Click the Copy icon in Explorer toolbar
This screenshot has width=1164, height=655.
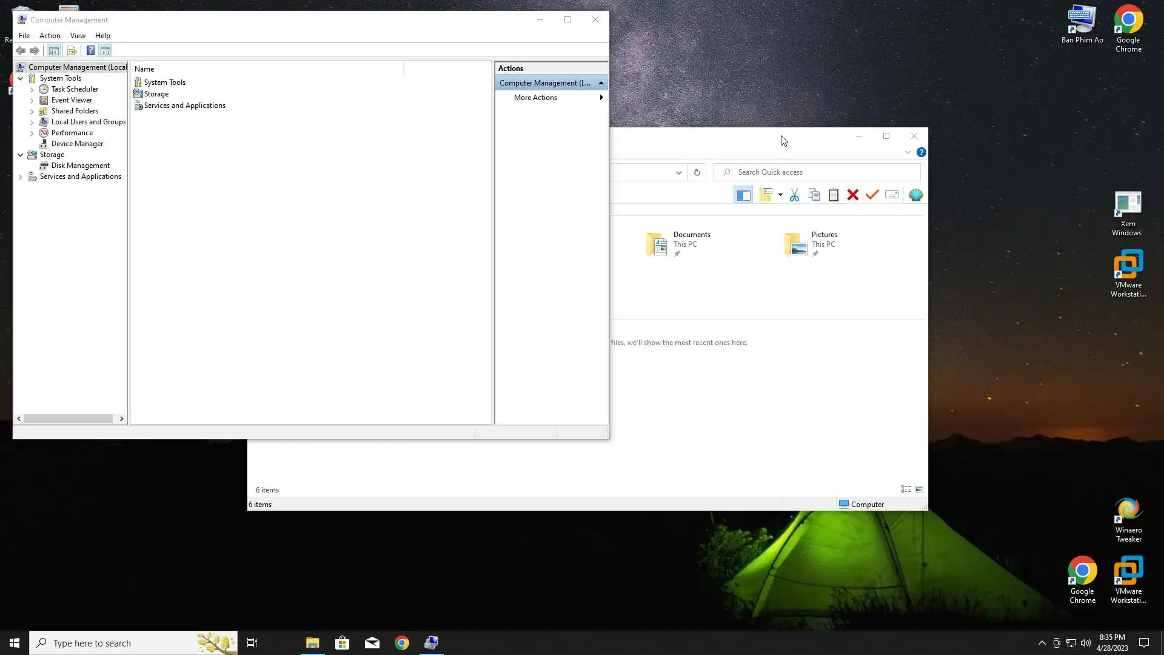pos(814,195)
